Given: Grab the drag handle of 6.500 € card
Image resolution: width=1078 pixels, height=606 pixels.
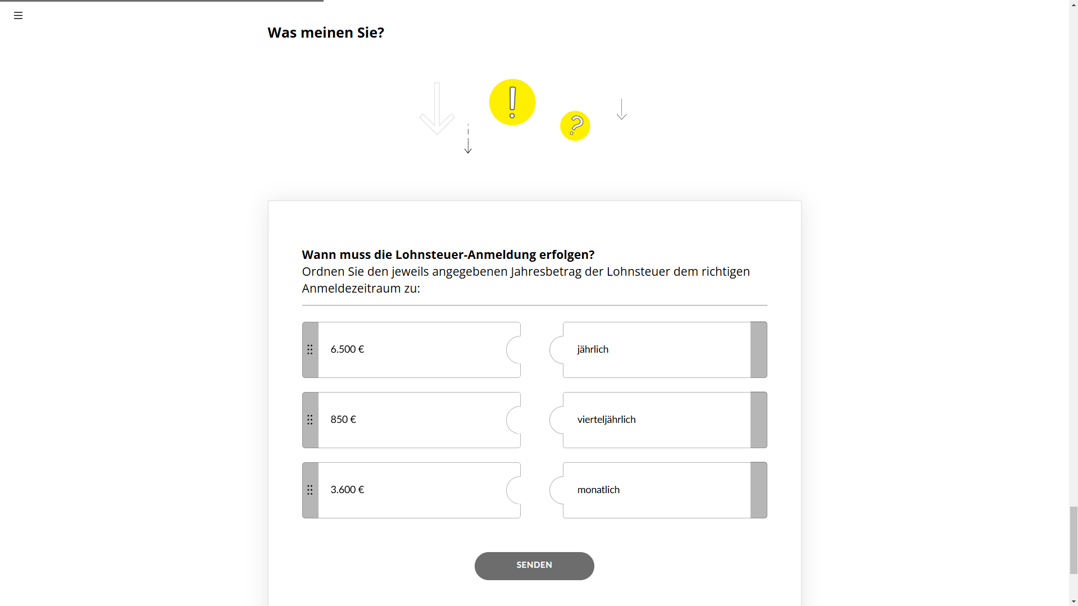Looking at the screenshot, I should (x=310, y=350).
